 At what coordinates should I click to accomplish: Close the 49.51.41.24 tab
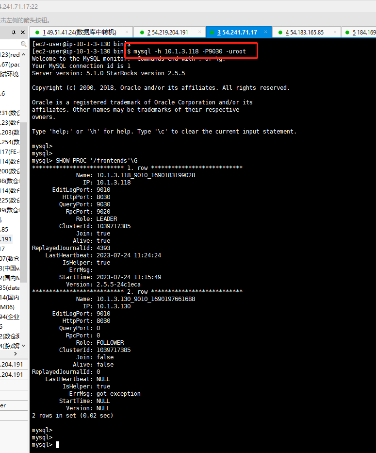pyautogui.click(x=127, y=33)
